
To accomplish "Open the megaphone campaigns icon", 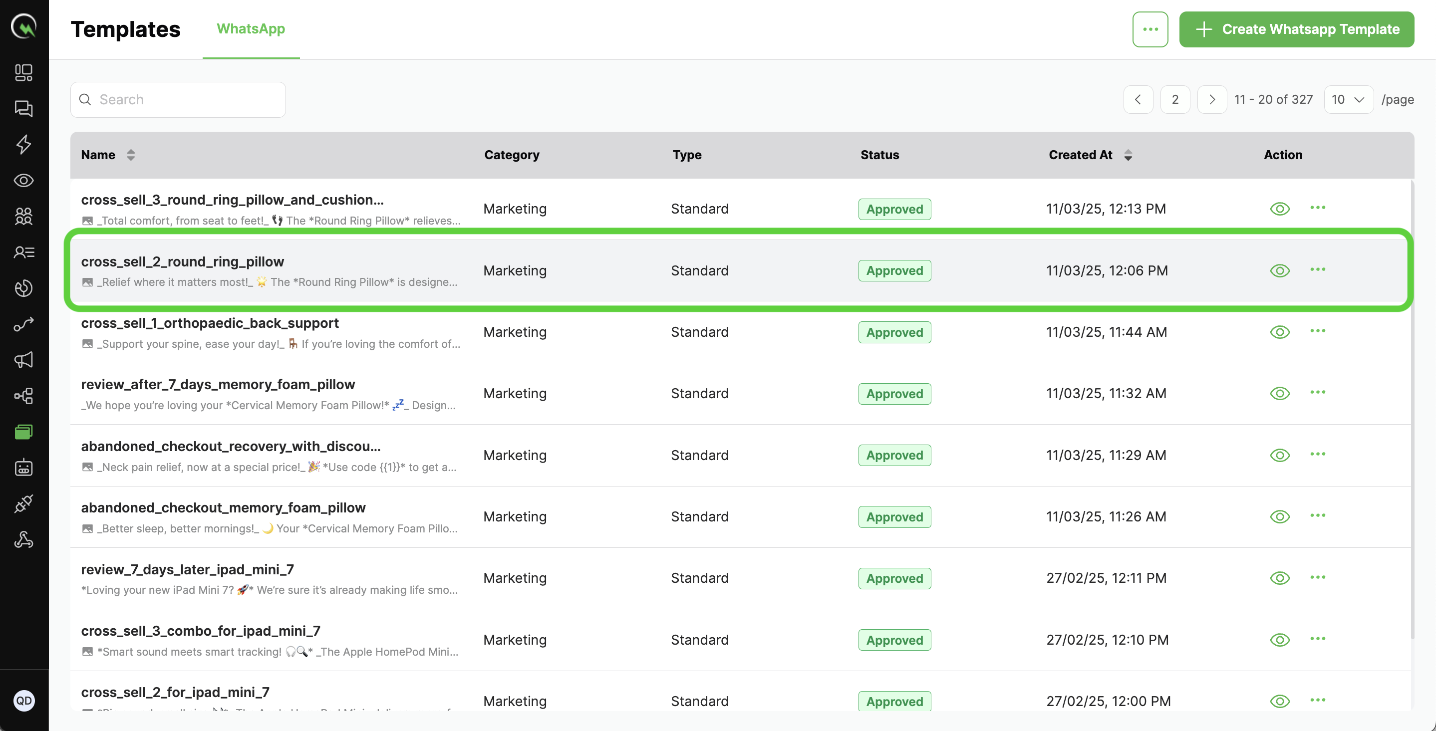I will 23,360.
